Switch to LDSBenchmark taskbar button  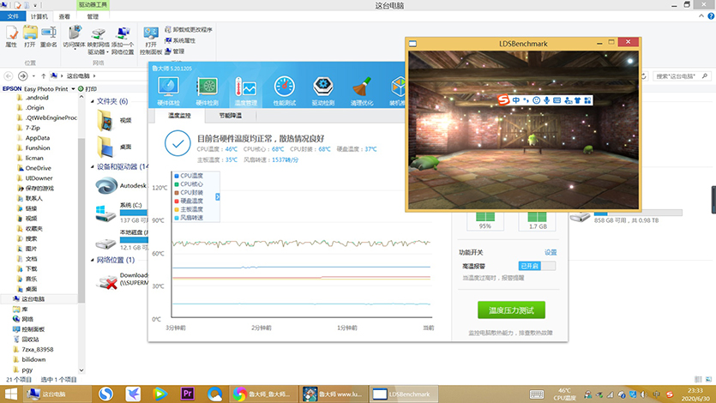pyautogui.click(x=402, y=394)
